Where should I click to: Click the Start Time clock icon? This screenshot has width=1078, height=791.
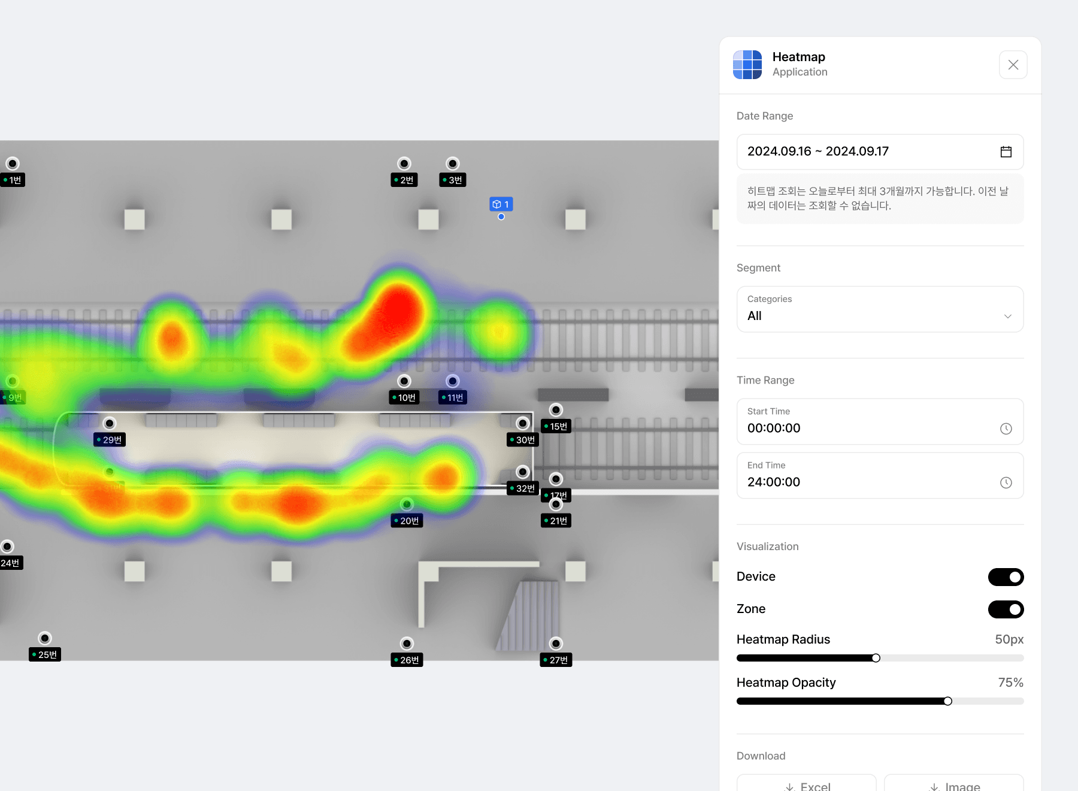(x=1006, y=428)
